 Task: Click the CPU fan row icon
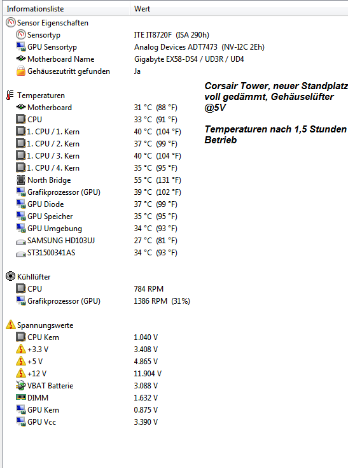[21, 288]
